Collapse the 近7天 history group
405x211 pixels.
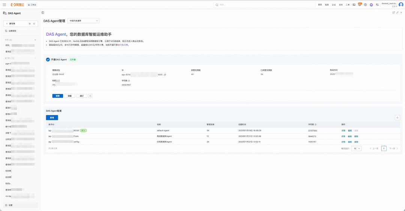[35, 58]
